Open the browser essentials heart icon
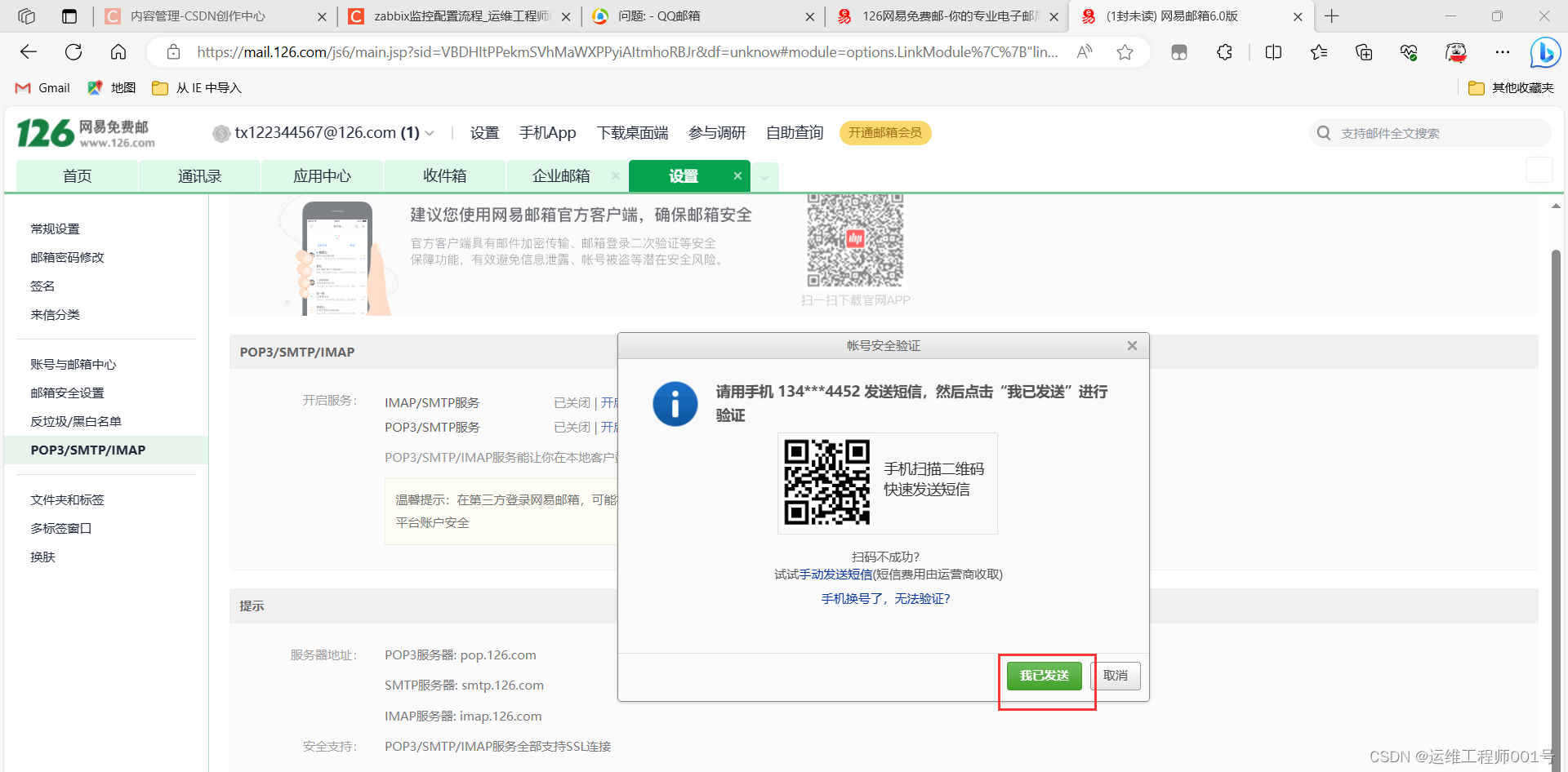This screenshot has height=772, width=1568. pos(1409,52)
